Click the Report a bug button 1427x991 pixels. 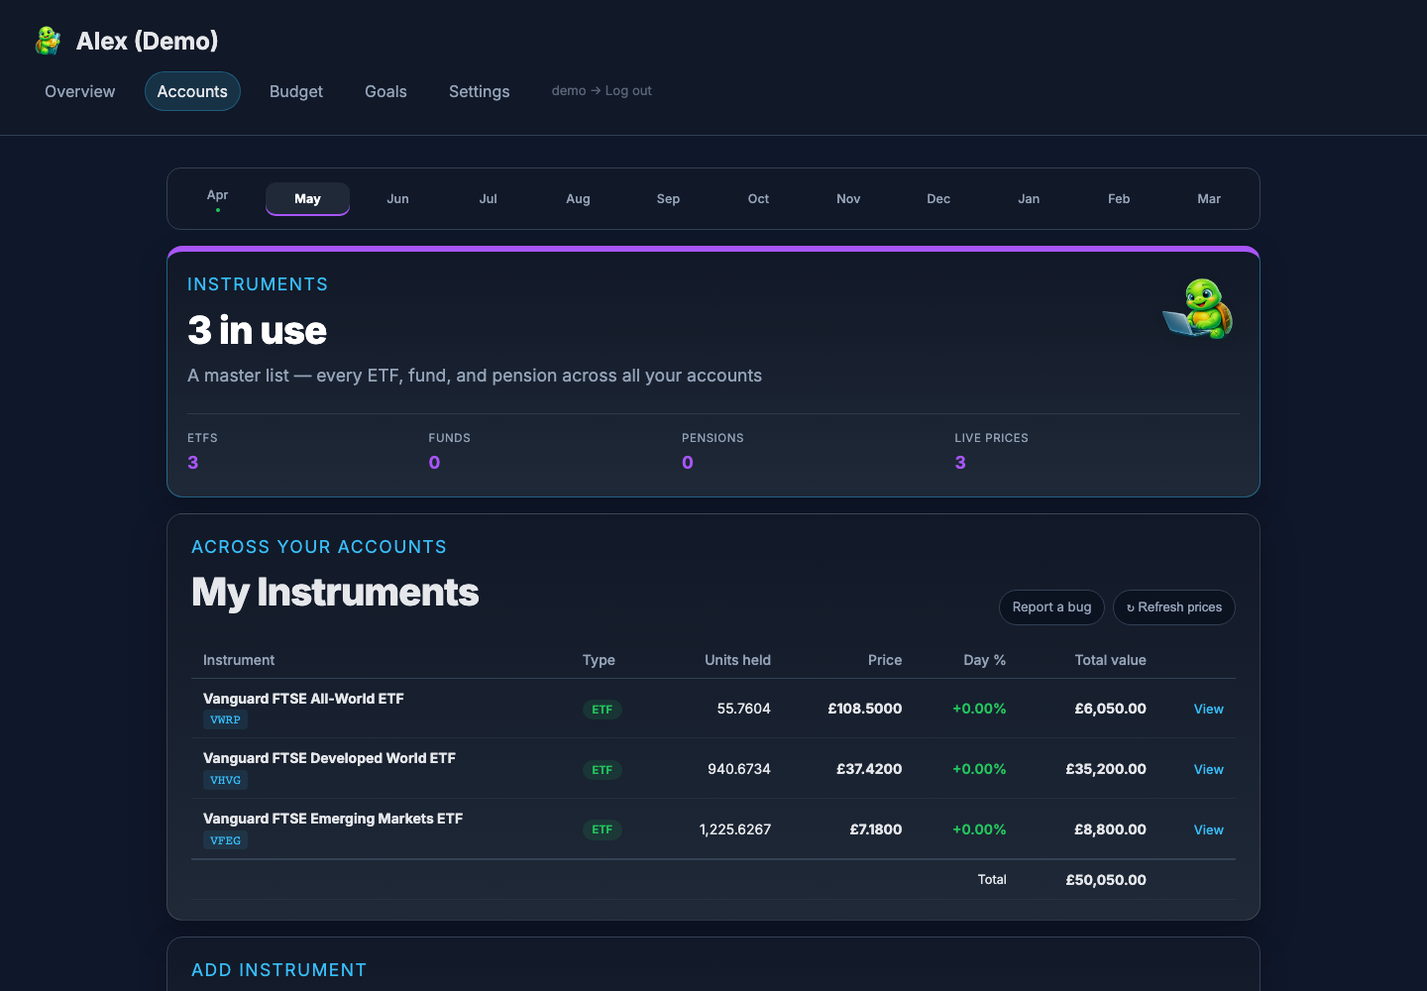click(1051, 607)
